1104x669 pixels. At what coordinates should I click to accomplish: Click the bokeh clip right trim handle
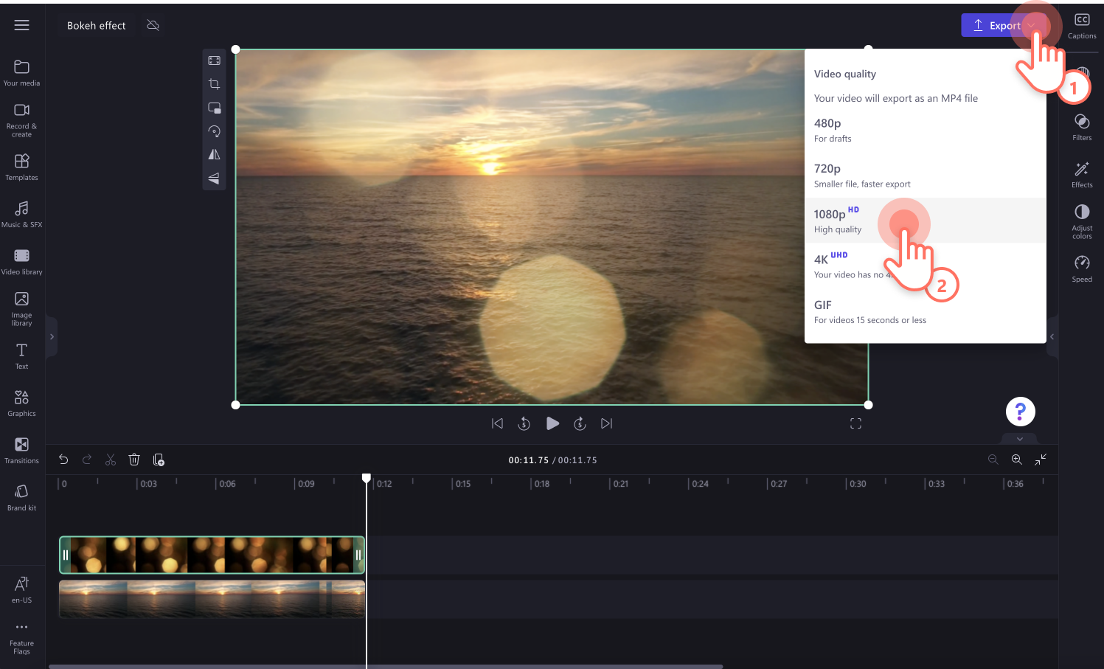[358, 555]
